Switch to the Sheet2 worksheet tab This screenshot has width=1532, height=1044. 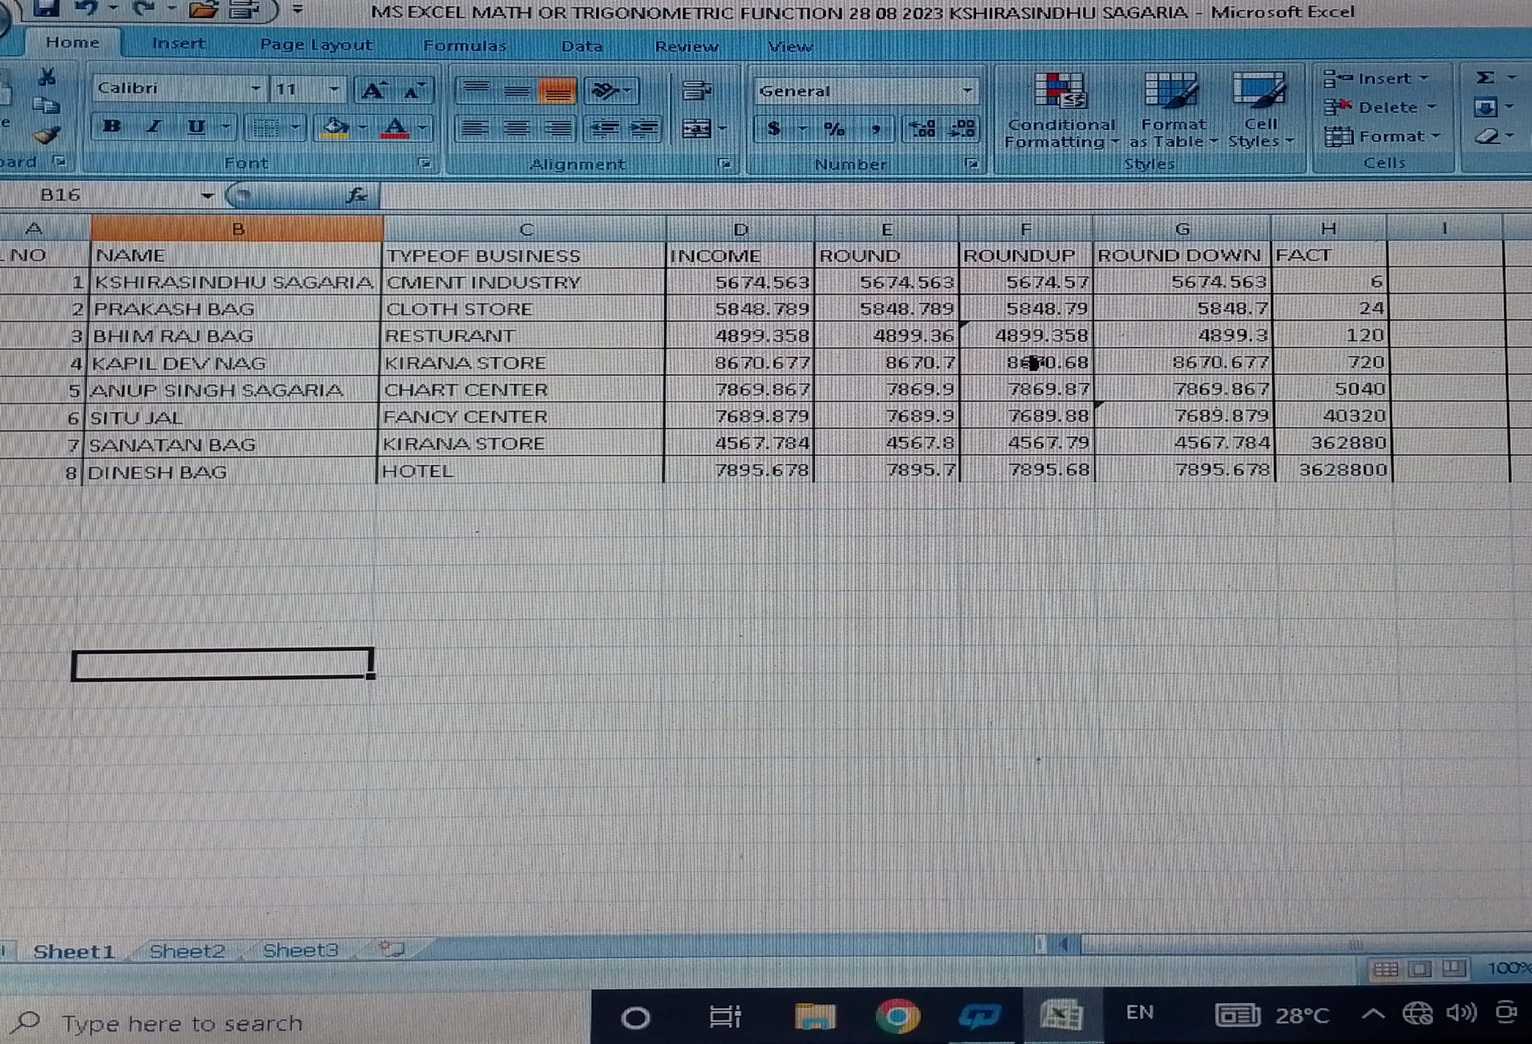point(187,950)
